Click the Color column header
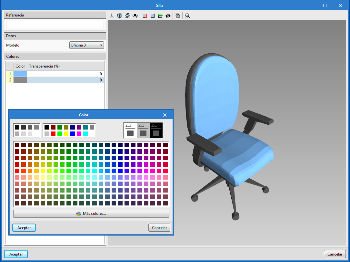This screenshot has width=350, height=262. (20, 66)
